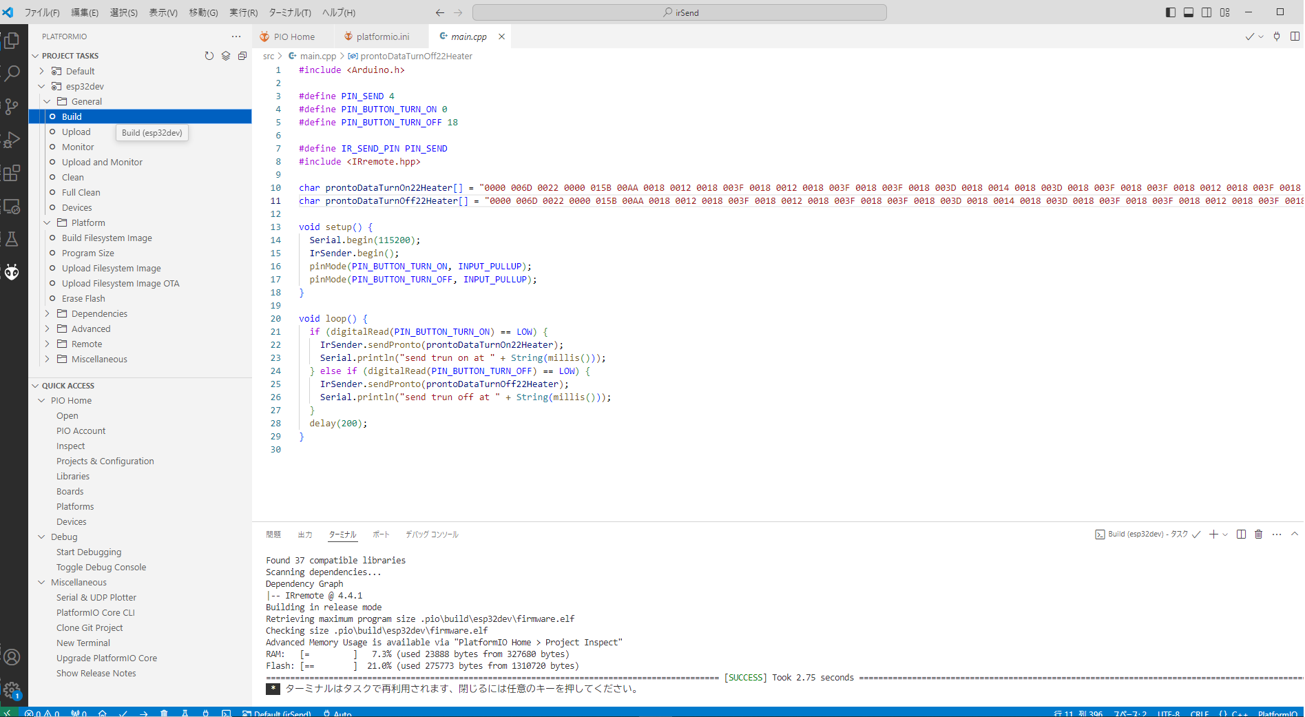Click the irSend command center search box

(x=680, y=12)
